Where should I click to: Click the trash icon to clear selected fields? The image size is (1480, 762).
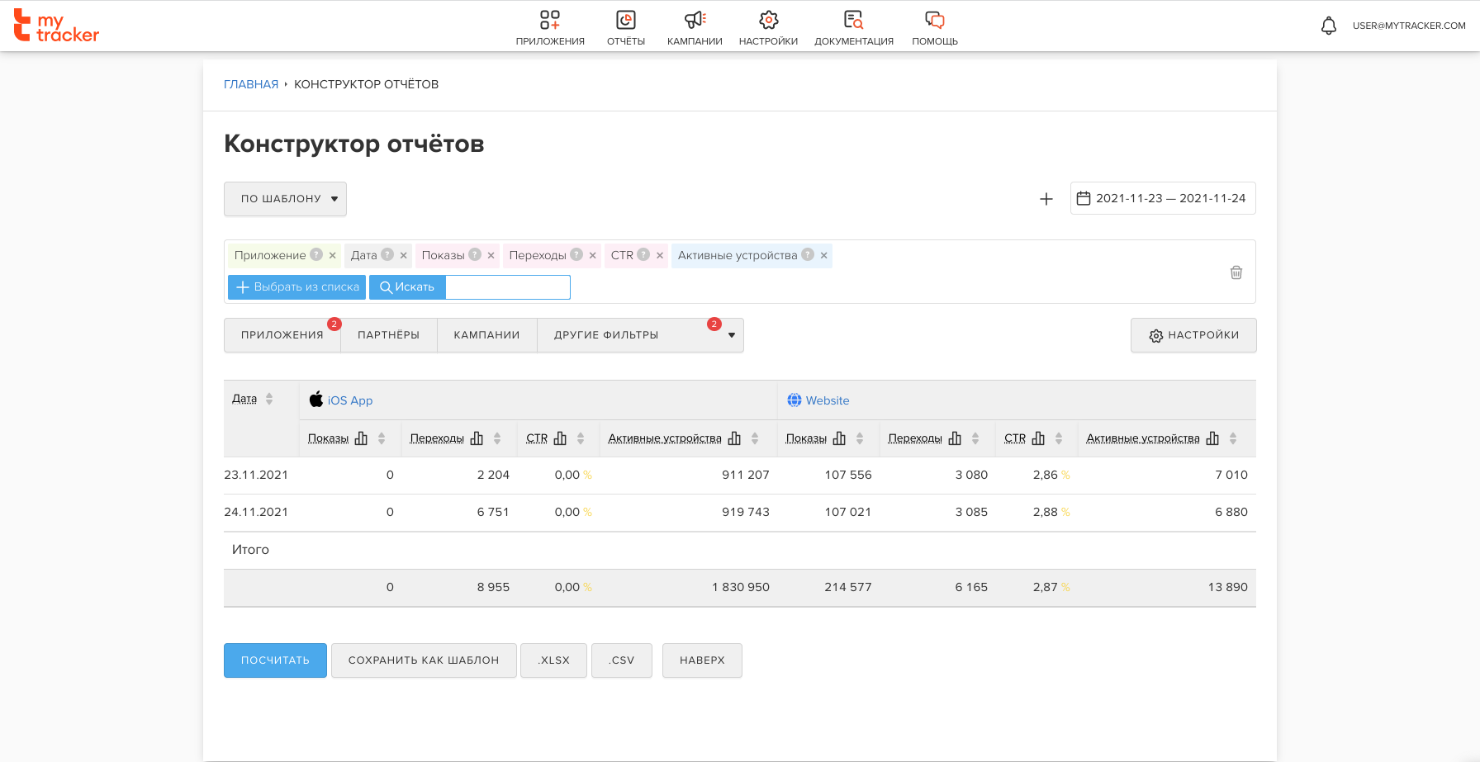1236,272
